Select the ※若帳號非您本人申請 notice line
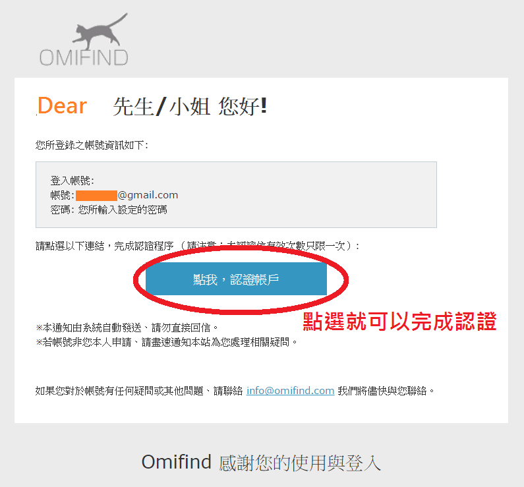This screenshot has height=487, width=524. [166, 342]
